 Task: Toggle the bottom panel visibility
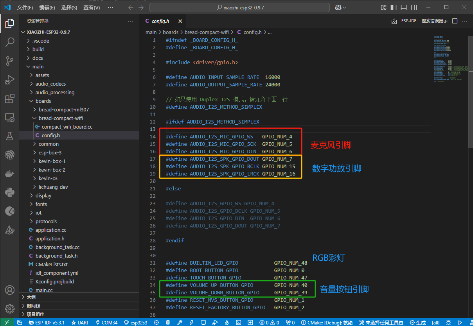click(403, 7)
